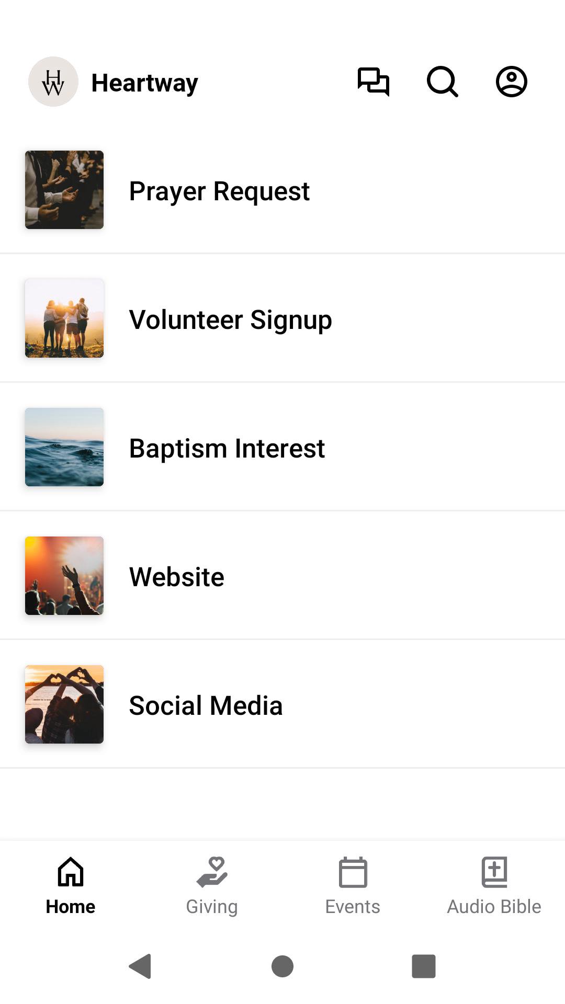Open the Volunteer Signup form
This screenshot has height=1004, width=565.
point(230,320)
